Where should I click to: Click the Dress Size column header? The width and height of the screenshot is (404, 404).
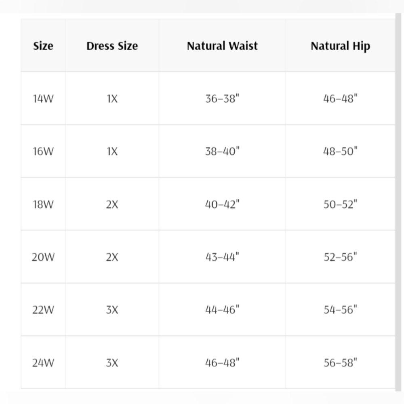click(x=112, y=46)
